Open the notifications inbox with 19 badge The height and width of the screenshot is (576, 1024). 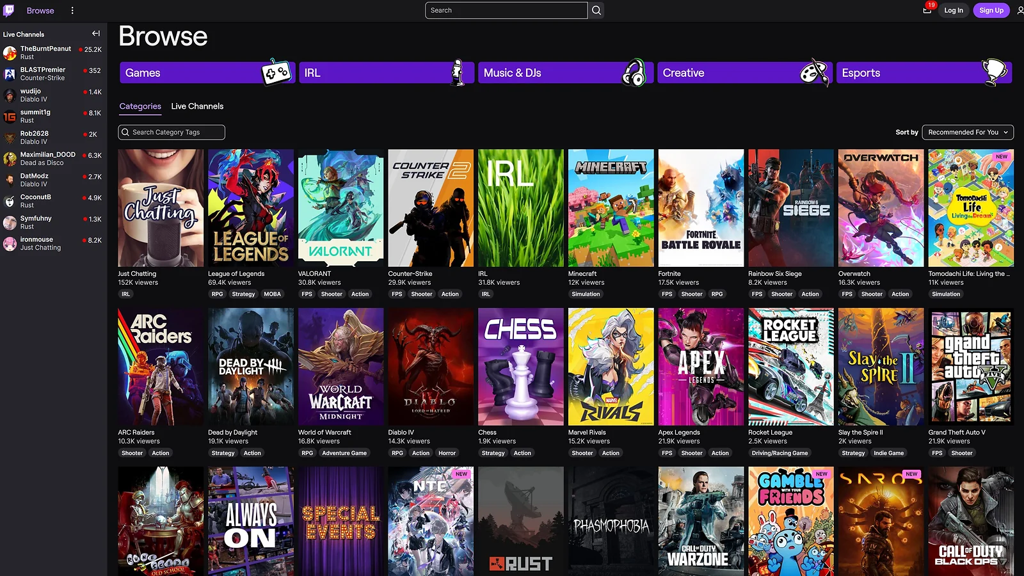(927, 10)
